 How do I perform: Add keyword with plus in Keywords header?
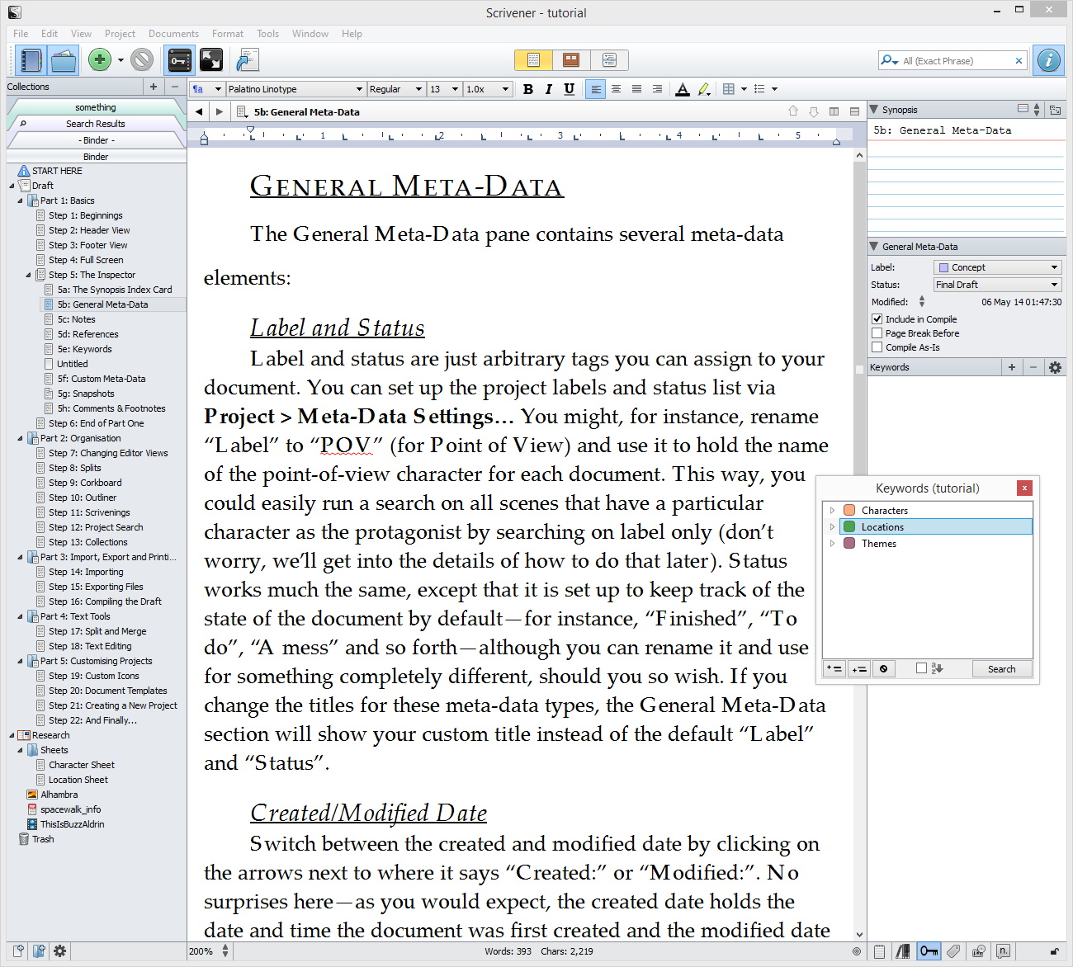[1012, 367]
